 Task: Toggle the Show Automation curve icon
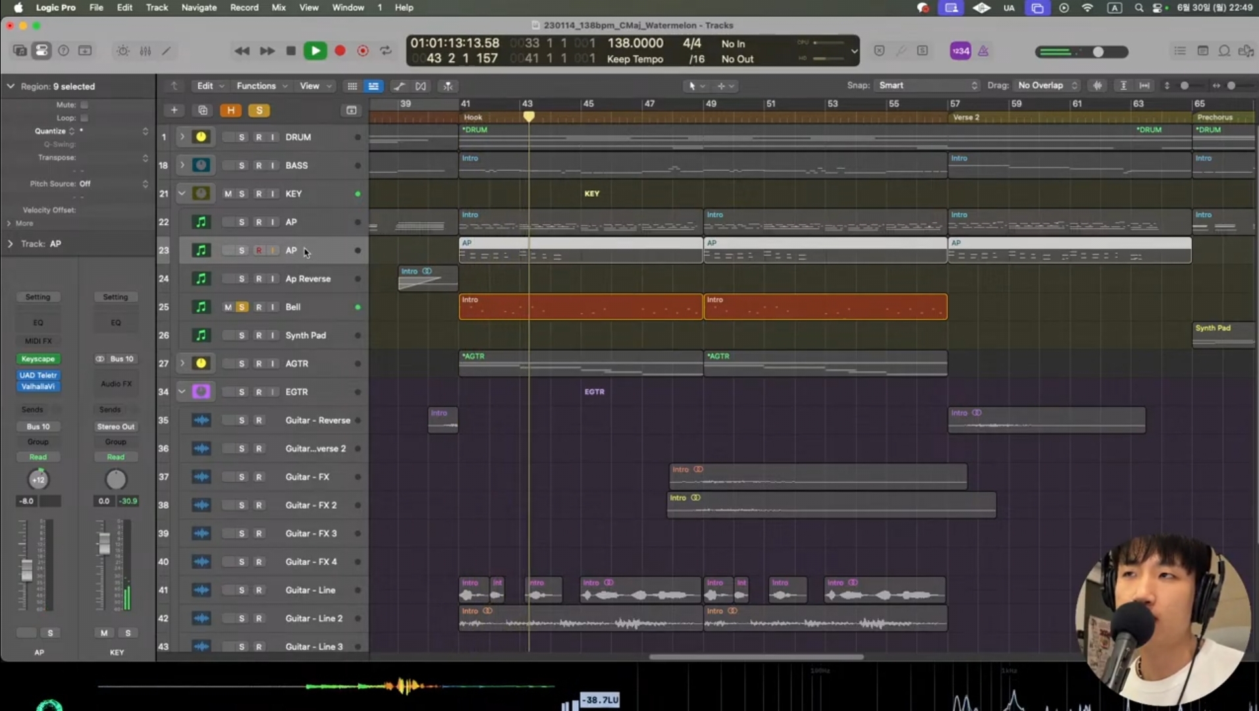point(399,86)
